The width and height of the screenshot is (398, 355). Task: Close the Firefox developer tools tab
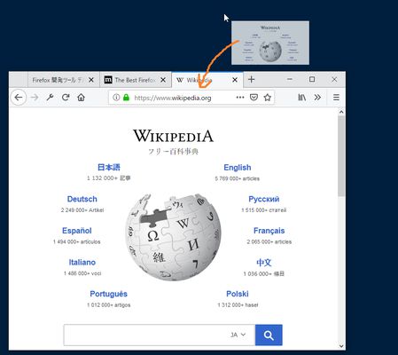click(91, 80)
